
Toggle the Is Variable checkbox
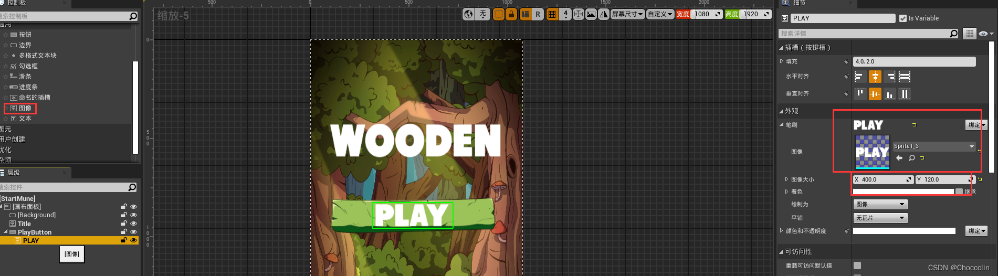tap(903, 18)
